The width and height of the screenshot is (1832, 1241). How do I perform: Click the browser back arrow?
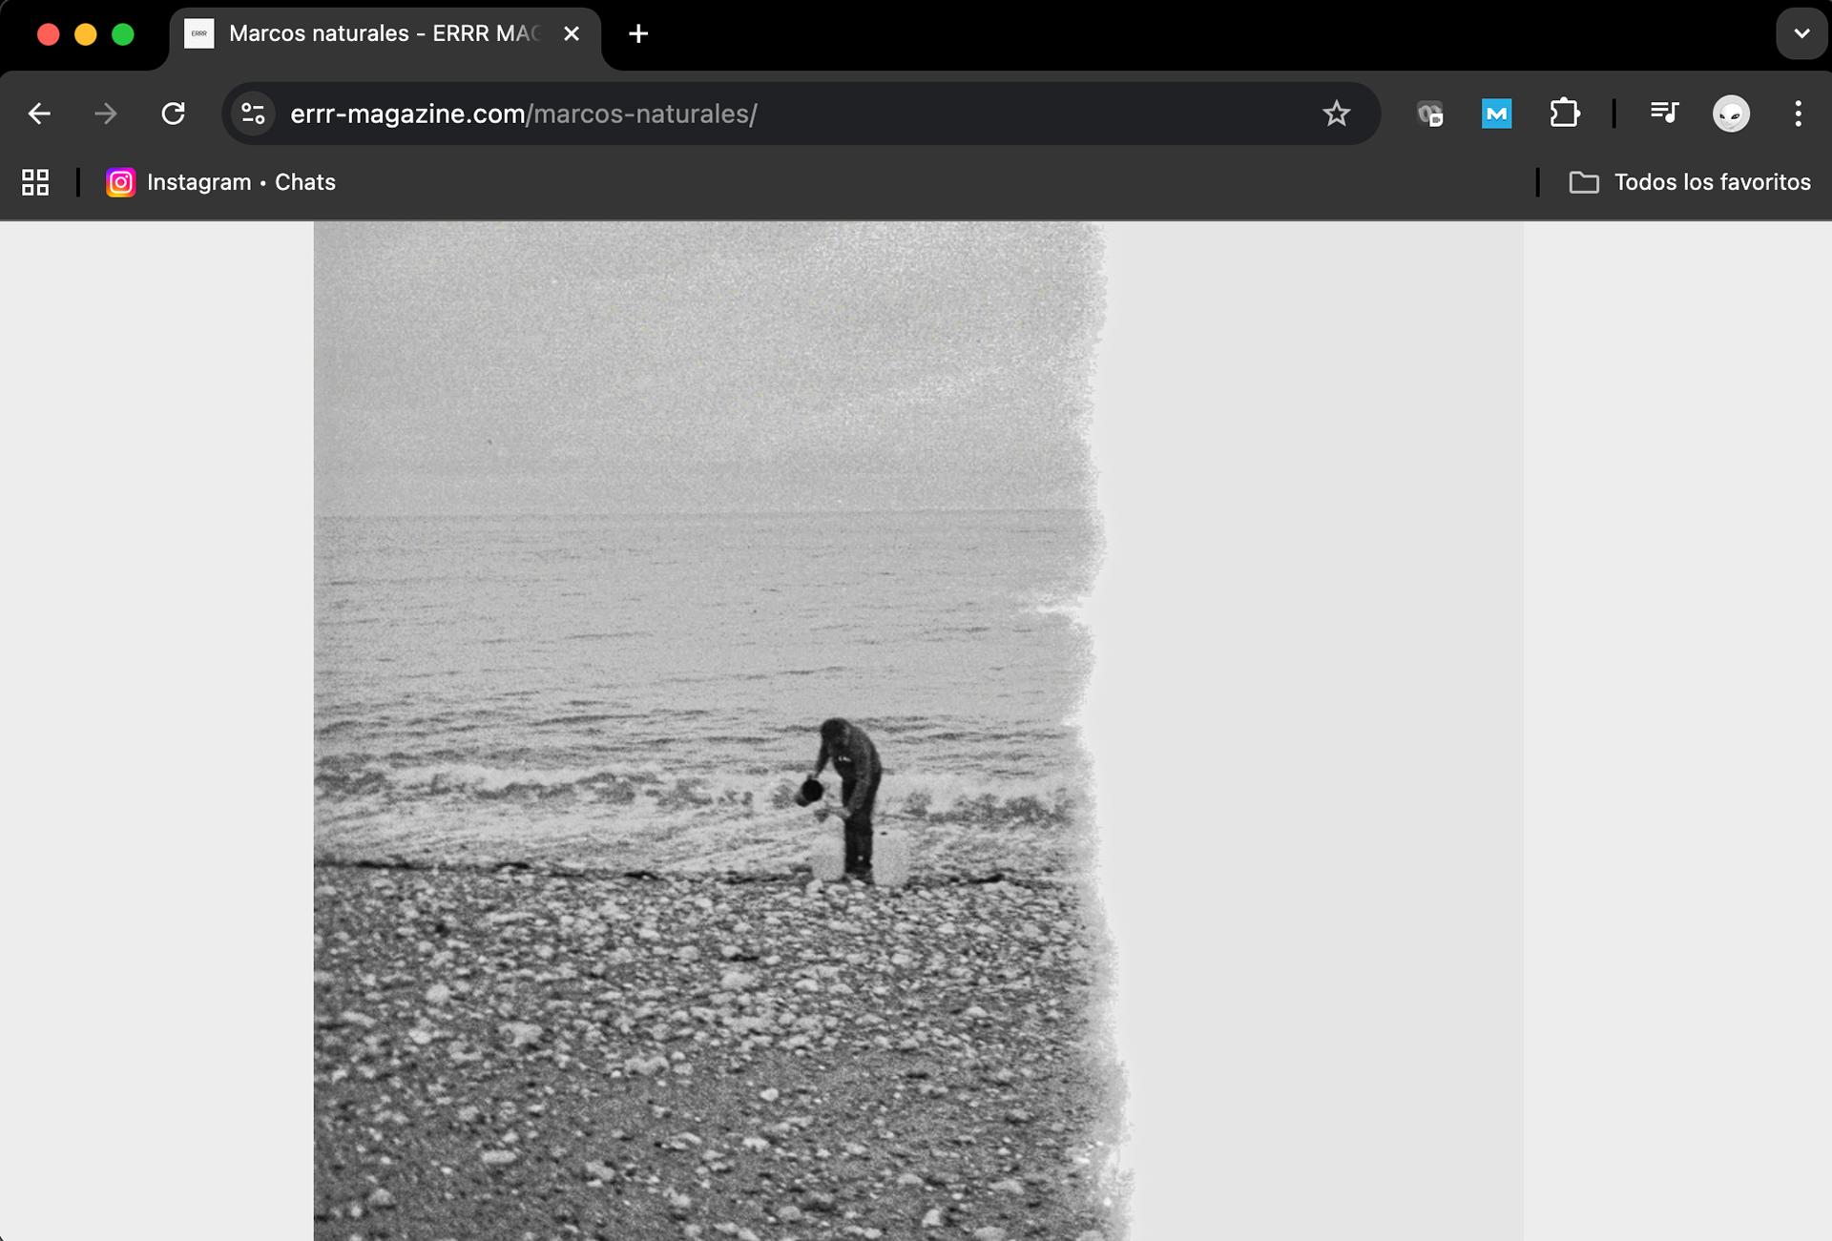(x=39, y=114)
